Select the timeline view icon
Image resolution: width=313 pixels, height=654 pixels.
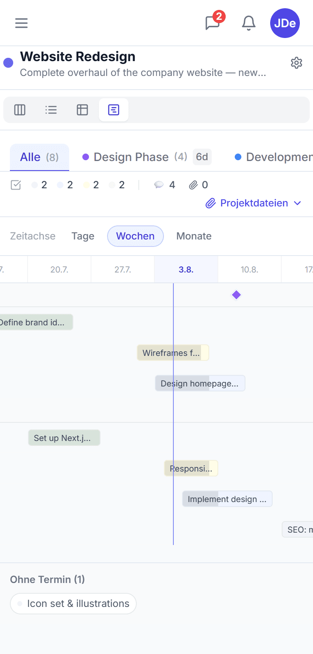pos(114,110)
